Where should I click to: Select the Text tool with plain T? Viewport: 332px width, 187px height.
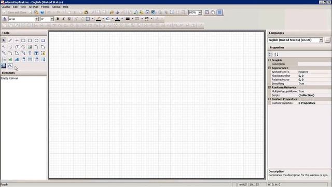coord(30,53)
